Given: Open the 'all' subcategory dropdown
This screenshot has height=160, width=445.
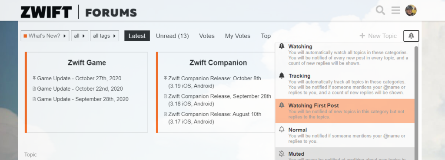Looking at the screenshot, I should [x=80, y=36].
